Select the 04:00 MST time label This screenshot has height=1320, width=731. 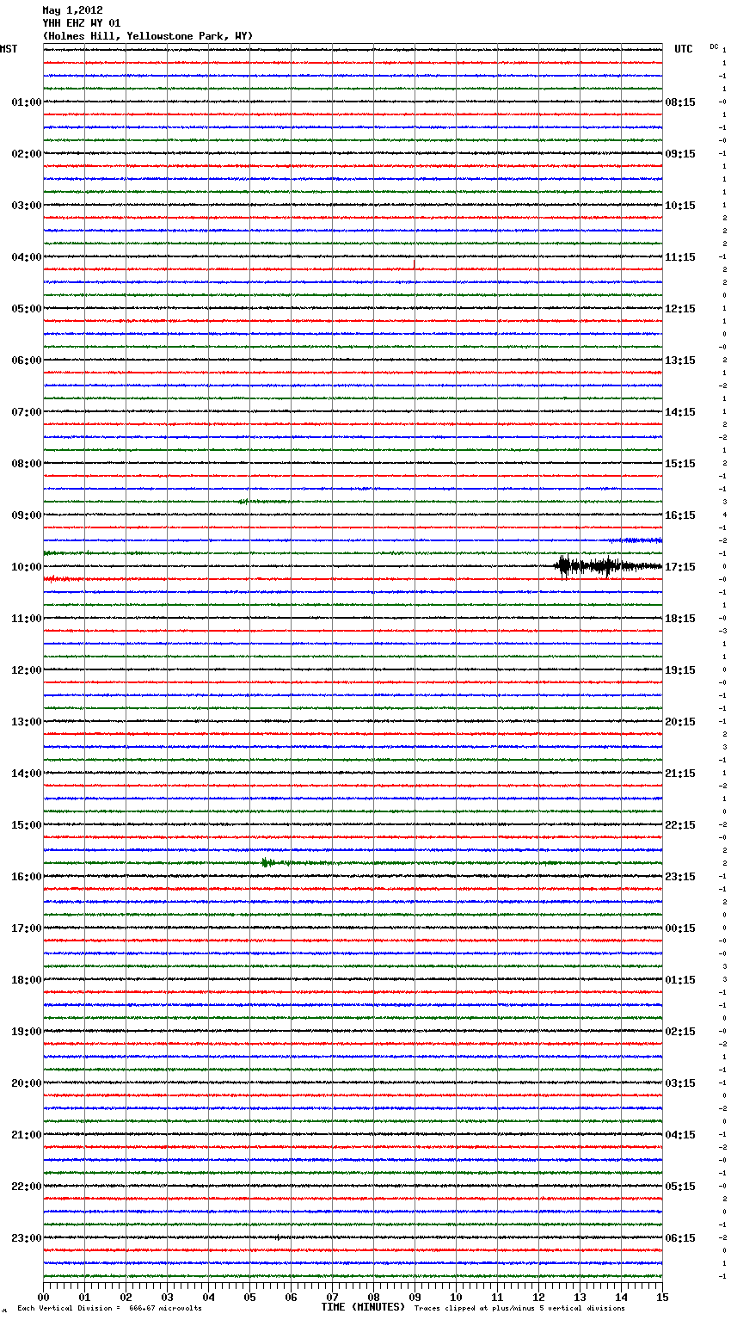27,257
